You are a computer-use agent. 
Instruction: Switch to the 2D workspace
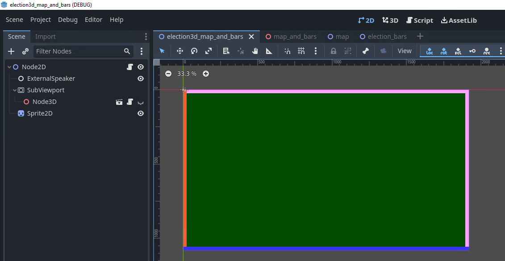[366, 20]
